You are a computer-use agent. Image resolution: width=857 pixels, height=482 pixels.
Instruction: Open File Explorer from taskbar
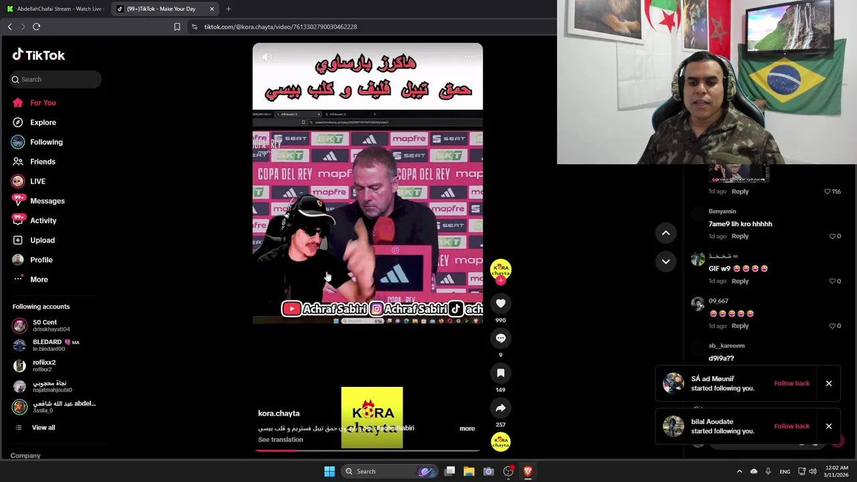[x=469, y=471]
